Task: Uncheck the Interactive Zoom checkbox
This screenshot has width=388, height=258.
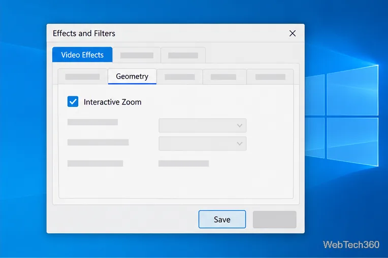Action: point(73,101)
